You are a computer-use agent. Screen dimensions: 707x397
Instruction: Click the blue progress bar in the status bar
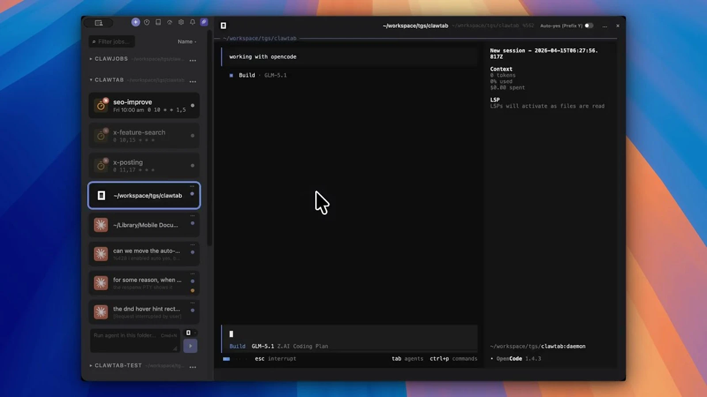click(x=226, y=359)
